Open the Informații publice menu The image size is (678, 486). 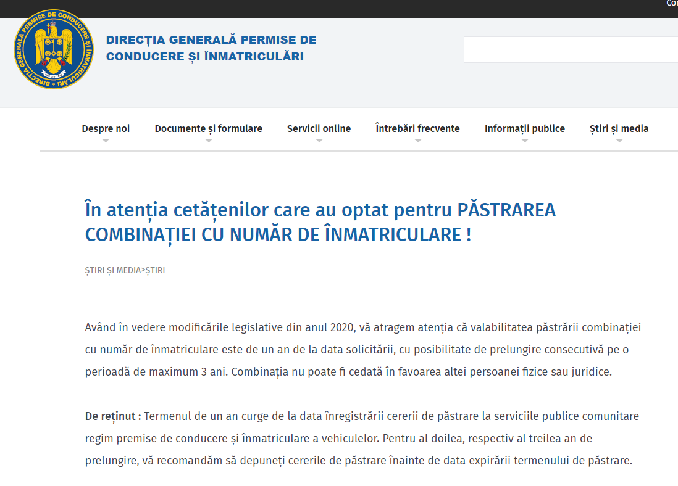(525, 128)
